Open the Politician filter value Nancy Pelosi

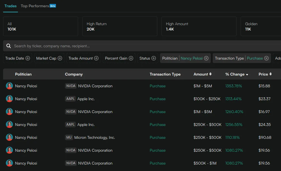pyautogui.click(x=191, y=58)
